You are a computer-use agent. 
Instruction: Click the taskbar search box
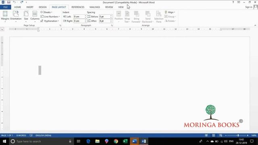(41, 141)
